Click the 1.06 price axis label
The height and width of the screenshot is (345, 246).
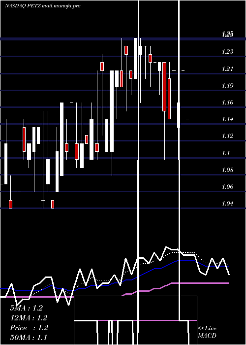[x=227, y=187]
